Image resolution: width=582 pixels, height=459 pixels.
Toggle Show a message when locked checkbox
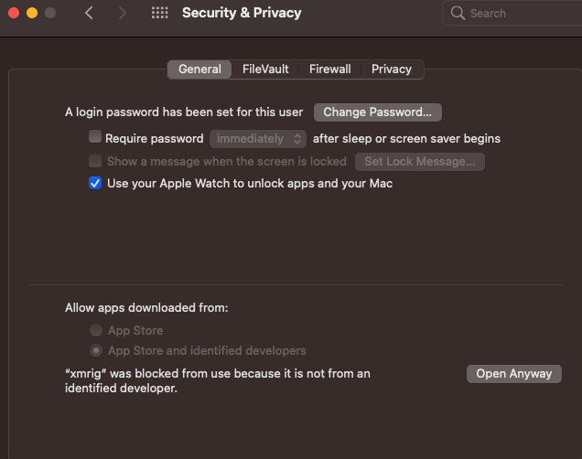click(x=95, y=161)
